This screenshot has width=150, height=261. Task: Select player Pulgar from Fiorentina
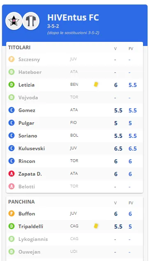click(74, 123)
